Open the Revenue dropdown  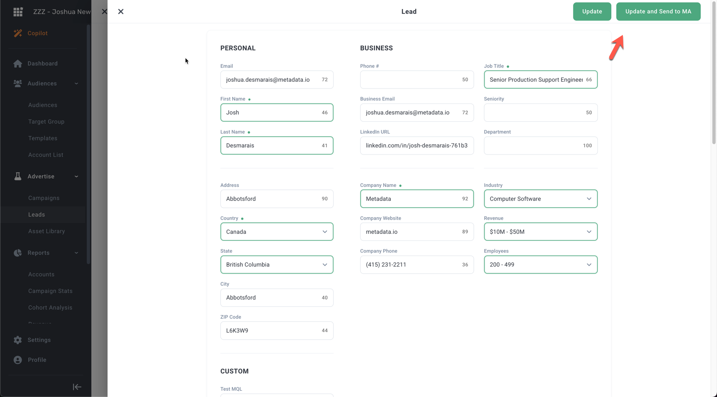coord(540,232)
